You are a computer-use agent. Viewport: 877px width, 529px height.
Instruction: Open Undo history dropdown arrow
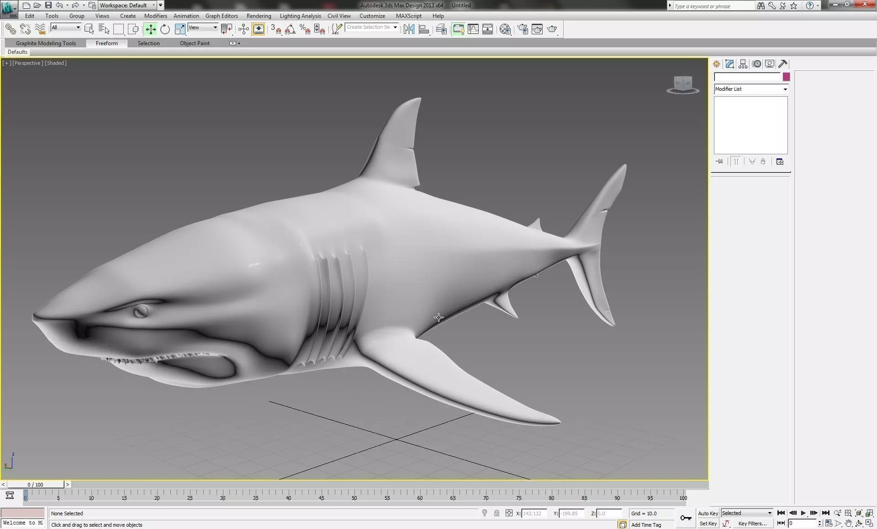pyautogui.click(x=67, y=5)
